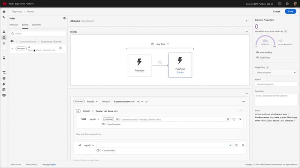Open the 2 Rules link
The width and height of the screenshot is (300, 168).
tap(180, 73)
